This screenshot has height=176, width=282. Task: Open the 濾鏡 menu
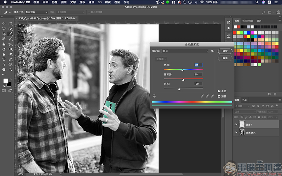(91, 2)
